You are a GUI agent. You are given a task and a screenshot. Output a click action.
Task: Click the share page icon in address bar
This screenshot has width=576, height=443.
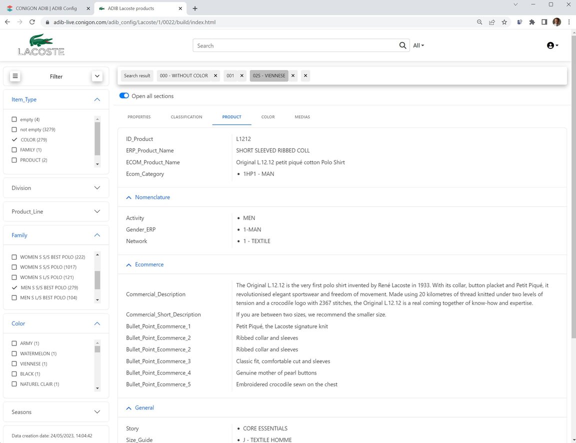point(492,22)
